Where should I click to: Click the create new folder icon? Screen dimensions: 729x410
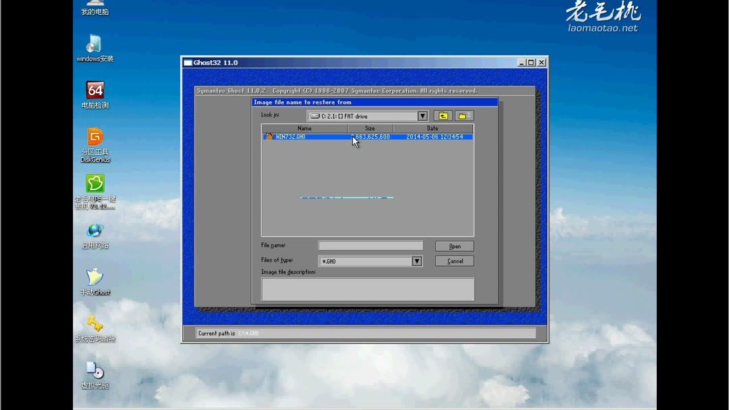click(464, 115)
